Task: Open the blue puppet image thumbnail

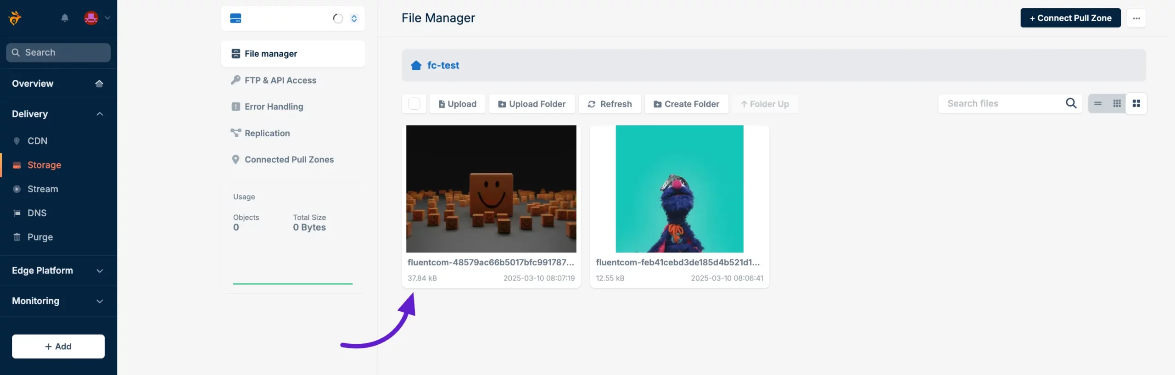Action: [679, 189]
